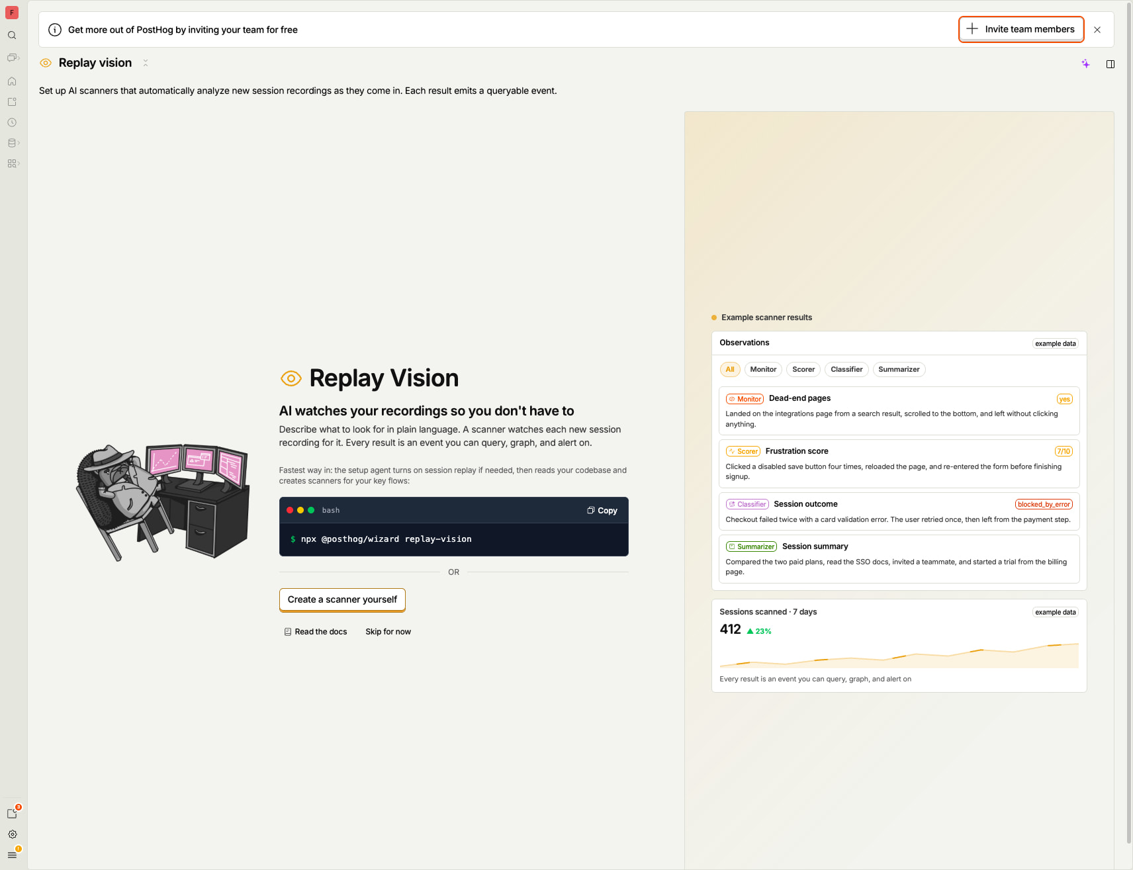Click the 'bash' label in the terminal header
Viewport: 1133px width, 870px height.
click(x=330, y=510)
